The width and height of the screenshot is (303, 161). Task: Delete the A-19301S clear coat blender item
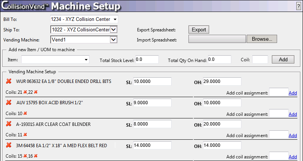coord(8,124)
